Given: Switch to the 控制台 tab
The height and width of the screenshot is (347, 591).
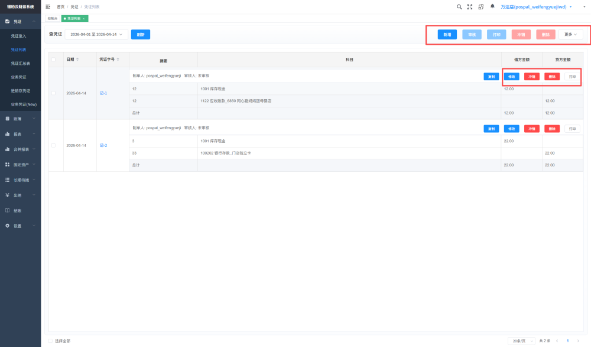Looking at the screenshot, I should pos(53,18).
